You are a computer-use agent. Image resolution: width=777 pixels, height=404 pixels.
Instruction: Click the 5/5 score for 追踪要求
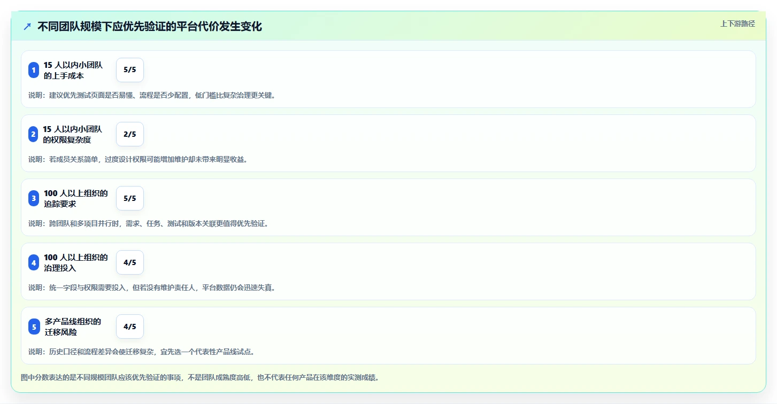click(130, 198)
